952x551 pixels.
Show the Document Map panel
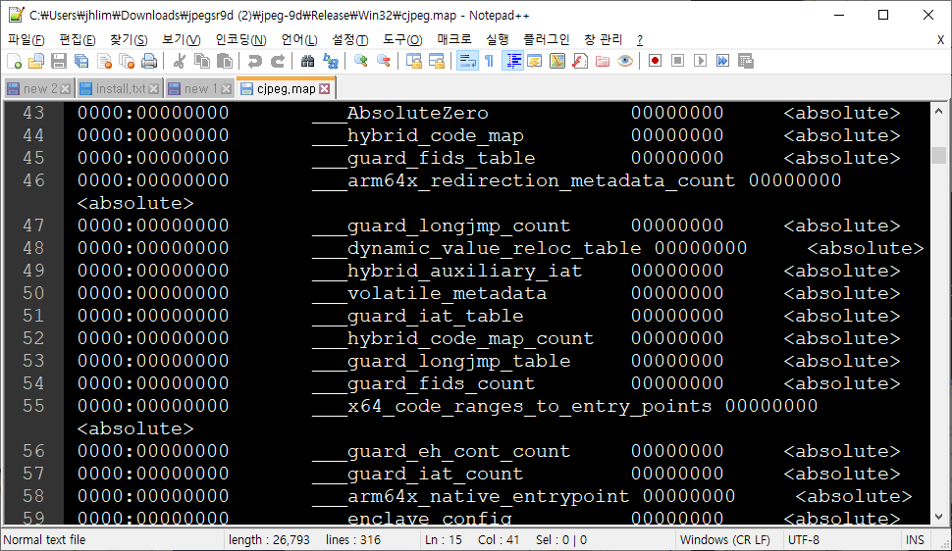[x=557, y=62]
